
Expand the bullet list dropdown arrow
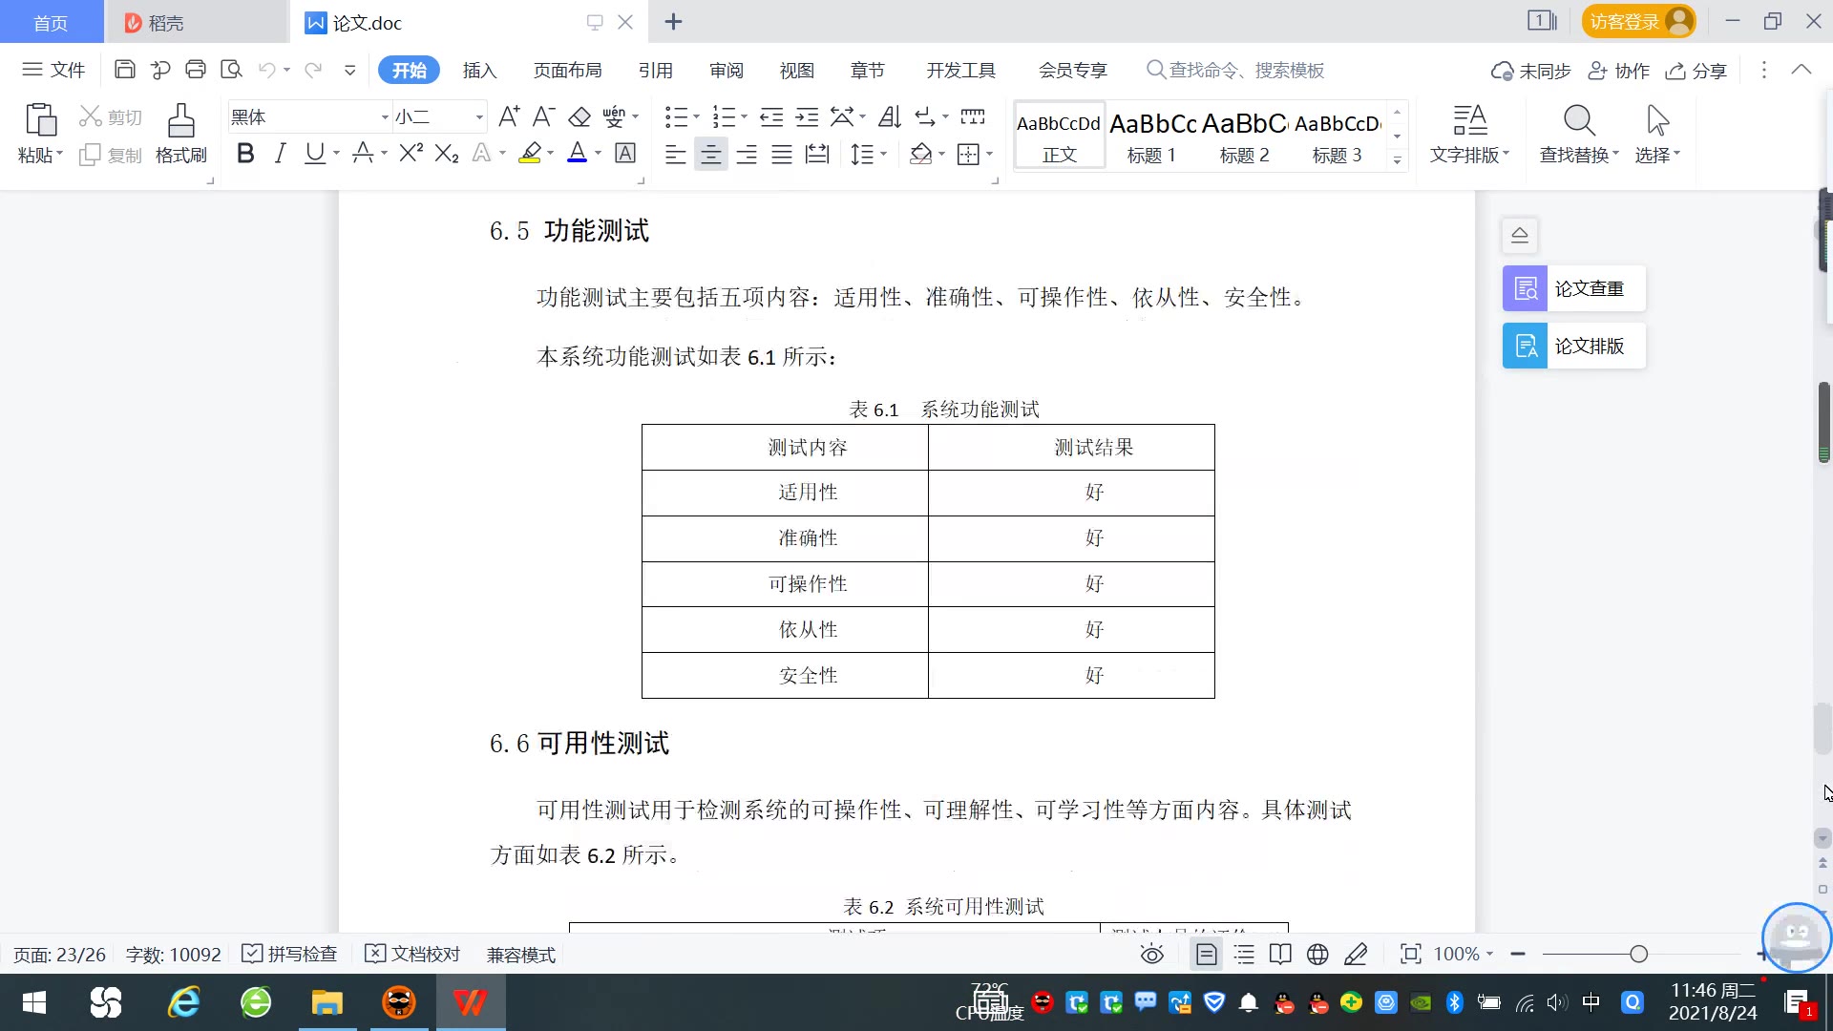pos(696,117)
